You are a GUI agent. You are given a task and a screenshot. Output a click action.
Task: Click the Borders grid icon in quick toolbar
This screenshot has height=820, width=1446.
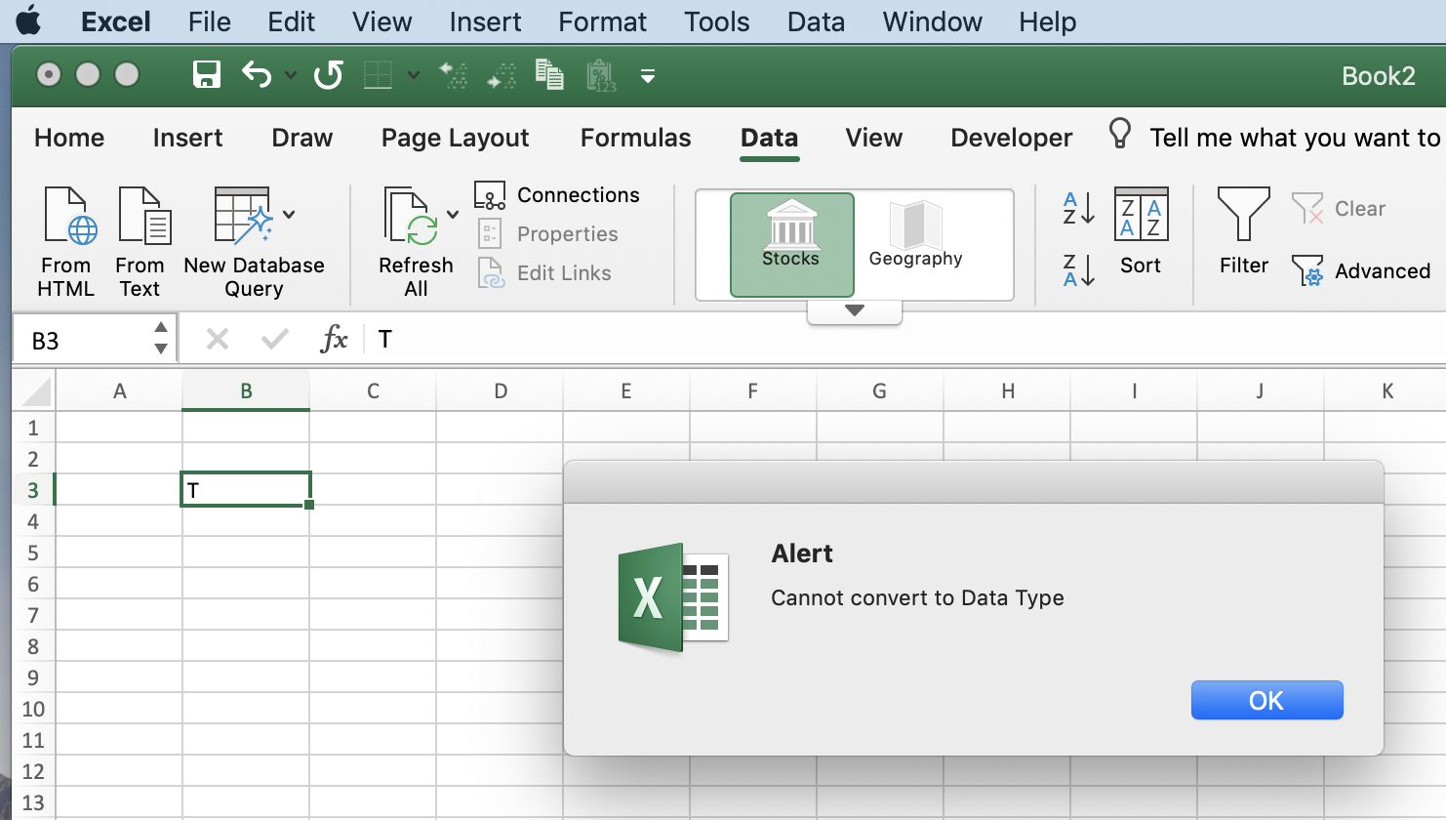click(x=378, y=75)
